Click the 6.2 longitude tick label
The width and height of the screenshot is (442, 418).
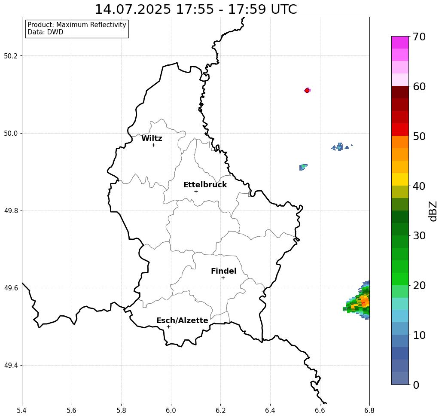(221, 410)
